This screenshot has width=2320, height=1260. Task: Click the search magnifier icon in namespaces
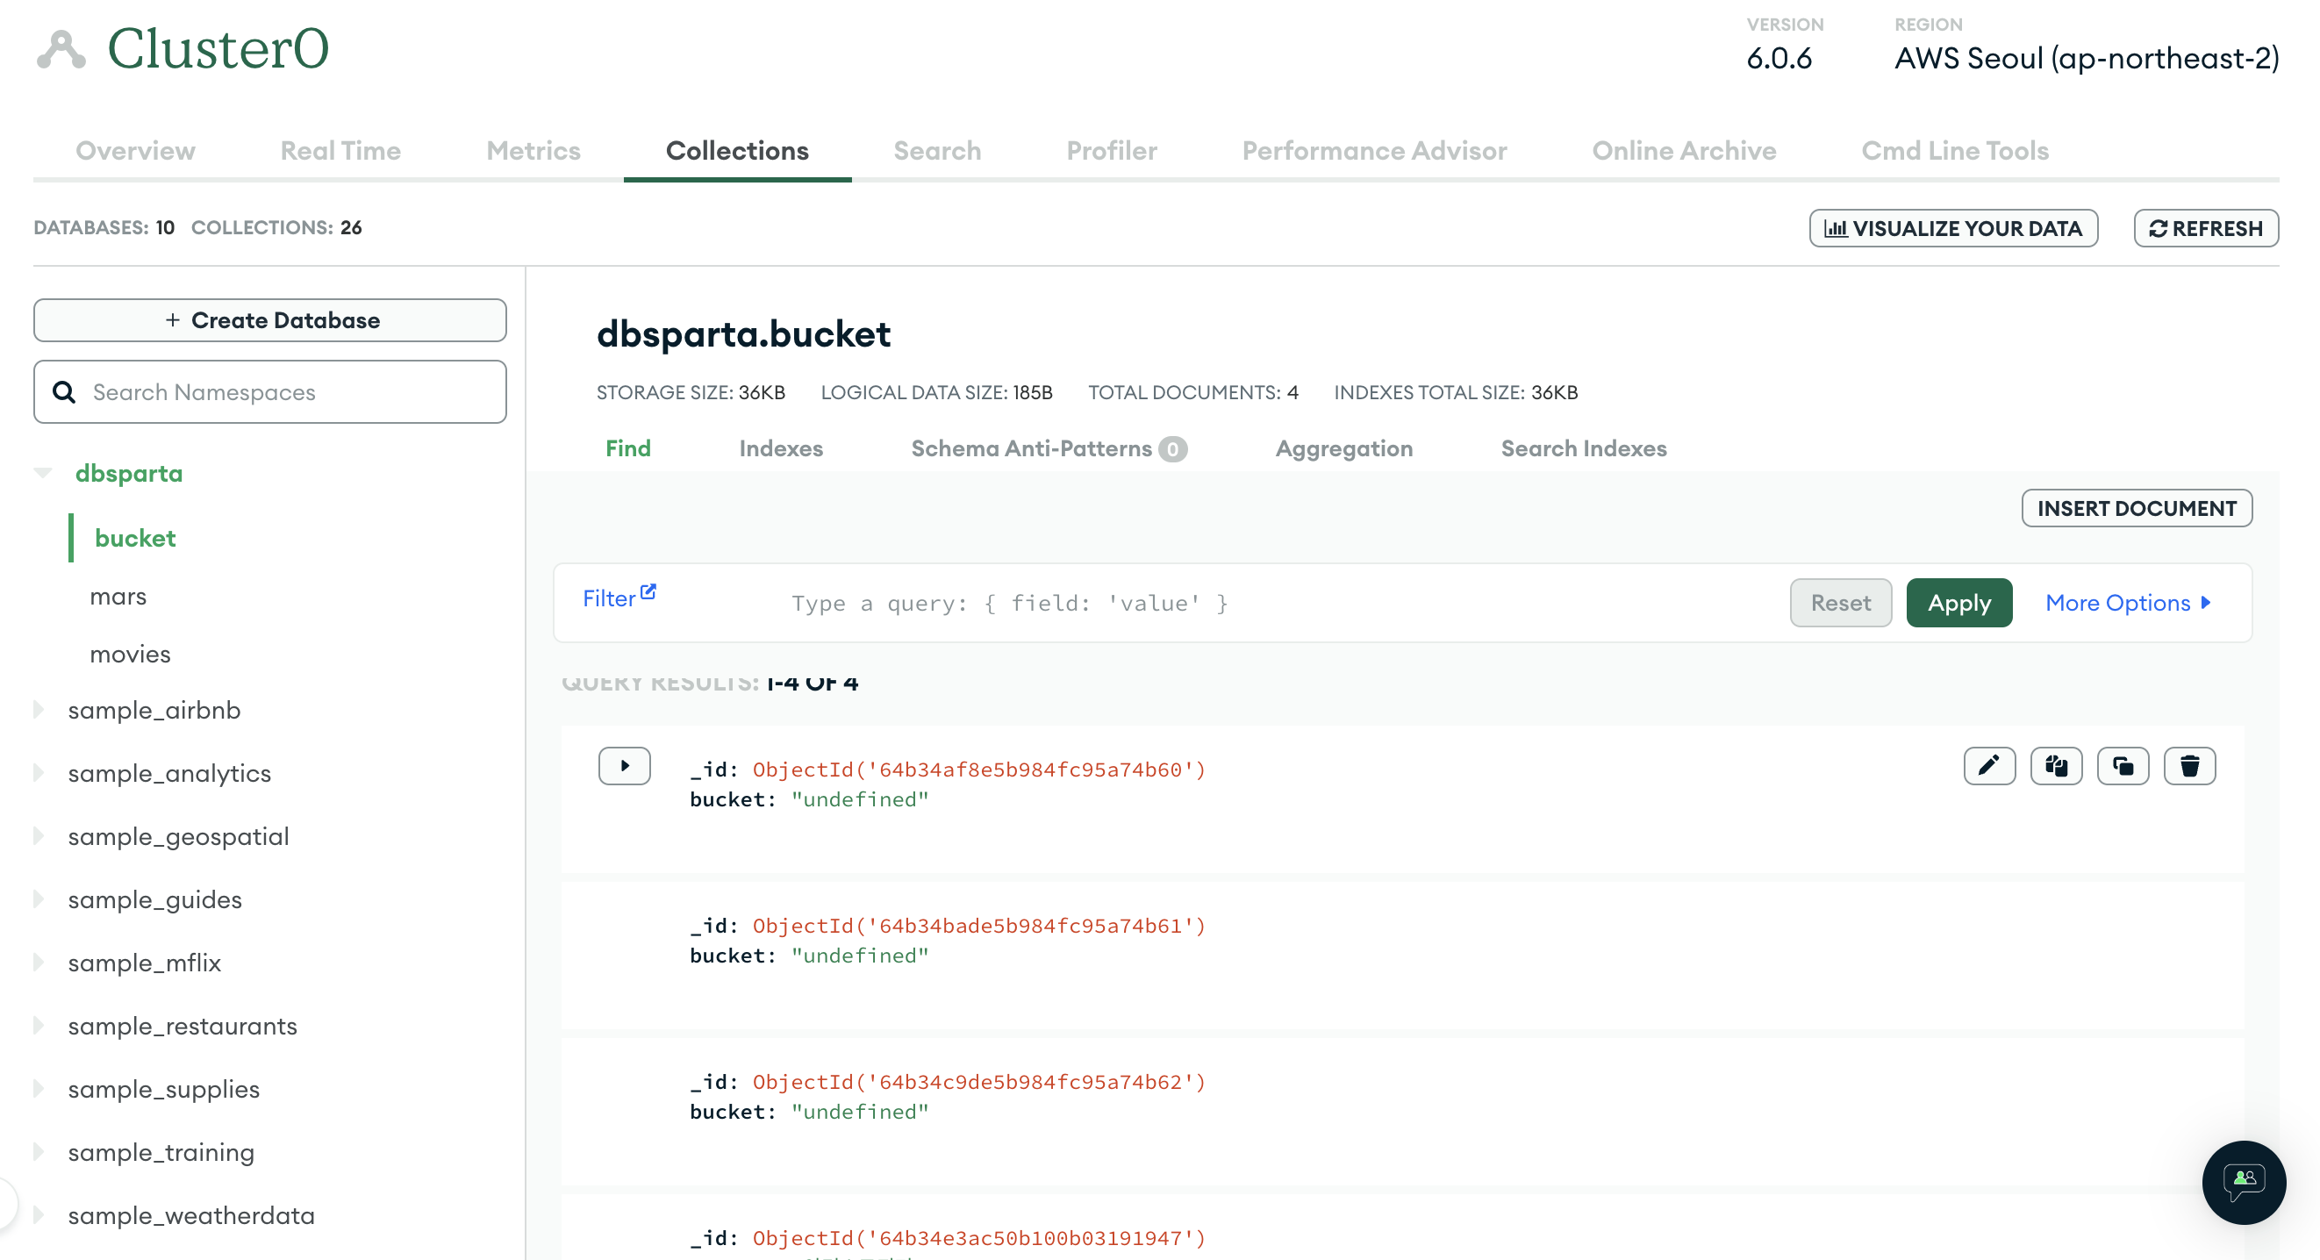(x=64, y=392)
